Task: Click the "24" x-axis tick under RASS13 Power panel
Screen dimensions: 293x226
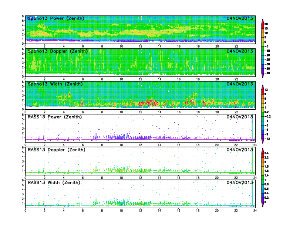Action: coord(255,145)
